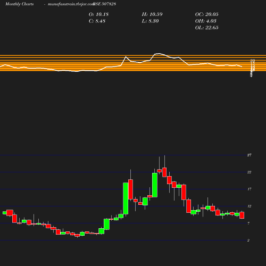Select the price axis label 2
The height and width of the screenshot is (266, 266).
tap(248, 240)
